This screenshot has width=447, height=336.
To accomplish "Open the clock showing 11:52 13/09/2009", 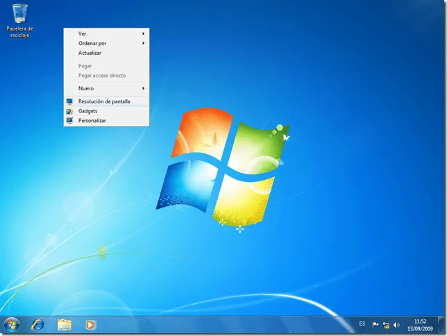I will (420, 325).
